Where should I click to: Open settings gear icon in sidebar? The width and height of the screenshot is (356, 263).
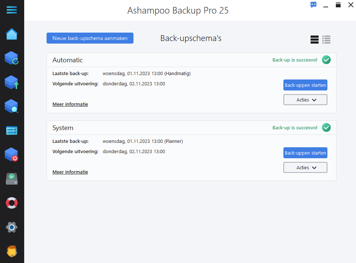pyautogui.click(x=12, y=227)
